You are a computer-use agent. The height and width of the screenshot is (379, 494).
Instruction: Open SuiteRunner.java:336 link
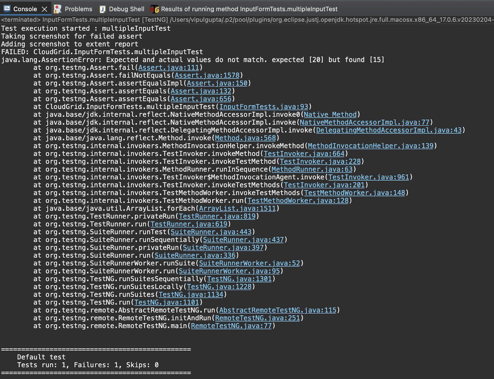[196, 255]
